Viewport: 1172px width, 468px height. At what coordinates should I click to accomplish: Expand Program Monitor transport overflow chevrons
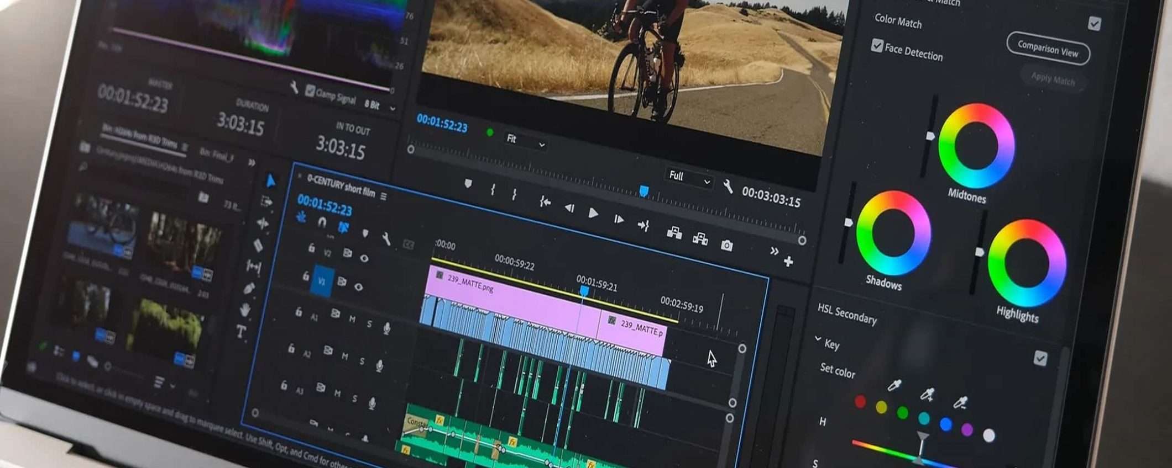click(x=774, y=251)
